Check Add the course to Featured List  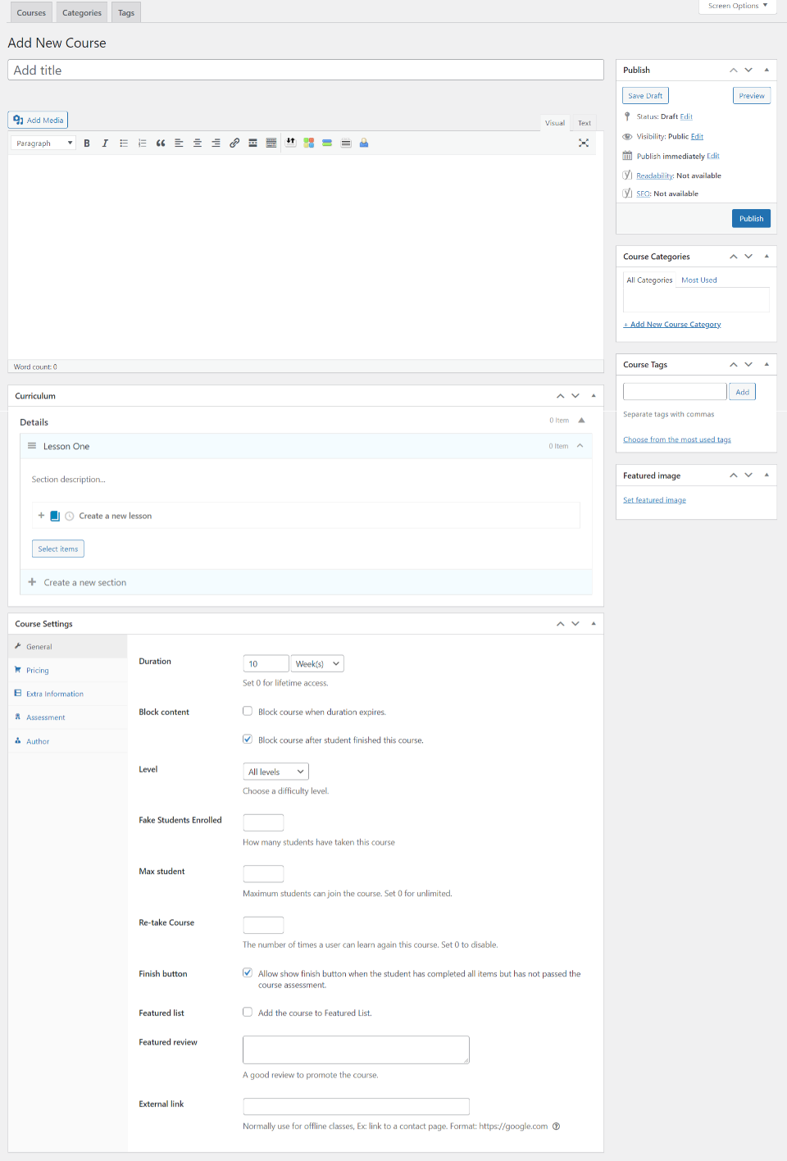[248, 1012]
